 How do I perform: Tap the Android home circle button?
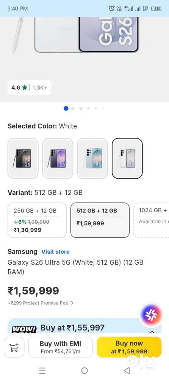pyautogui.click(x=84, y=370)
